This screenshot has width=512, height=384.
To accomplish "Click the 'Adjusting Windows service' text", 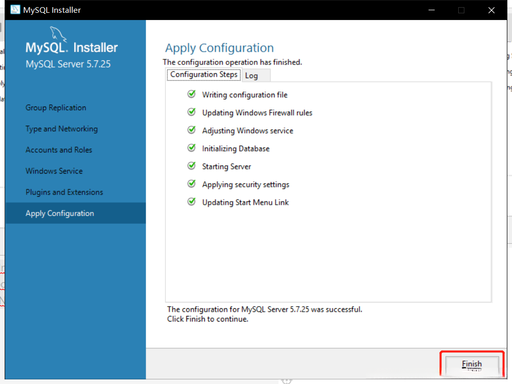I will (247, 131).
